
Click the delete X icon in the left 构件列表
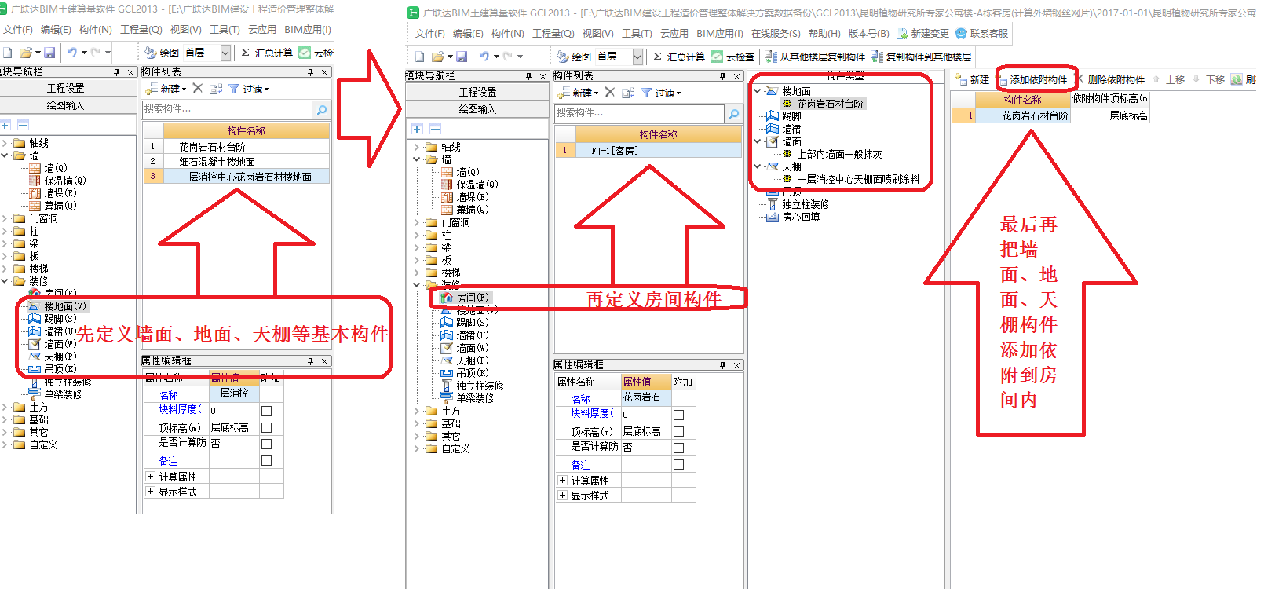point(198,89)
